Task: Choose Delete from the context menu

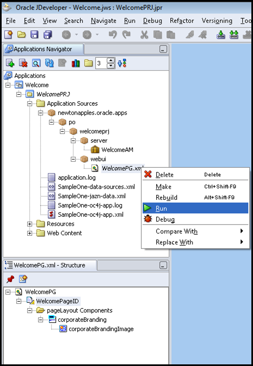Action: point(195,174)
